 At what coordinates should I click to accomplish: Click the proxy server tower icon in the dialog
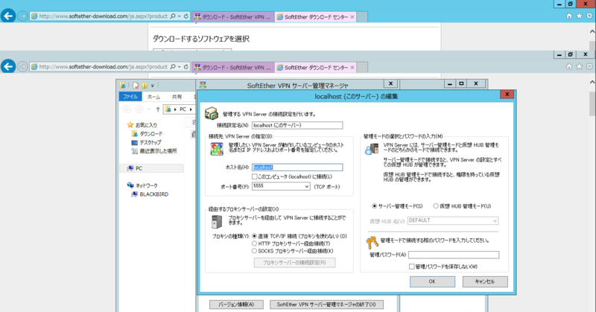pyautogui.click(x=217, y=222)
